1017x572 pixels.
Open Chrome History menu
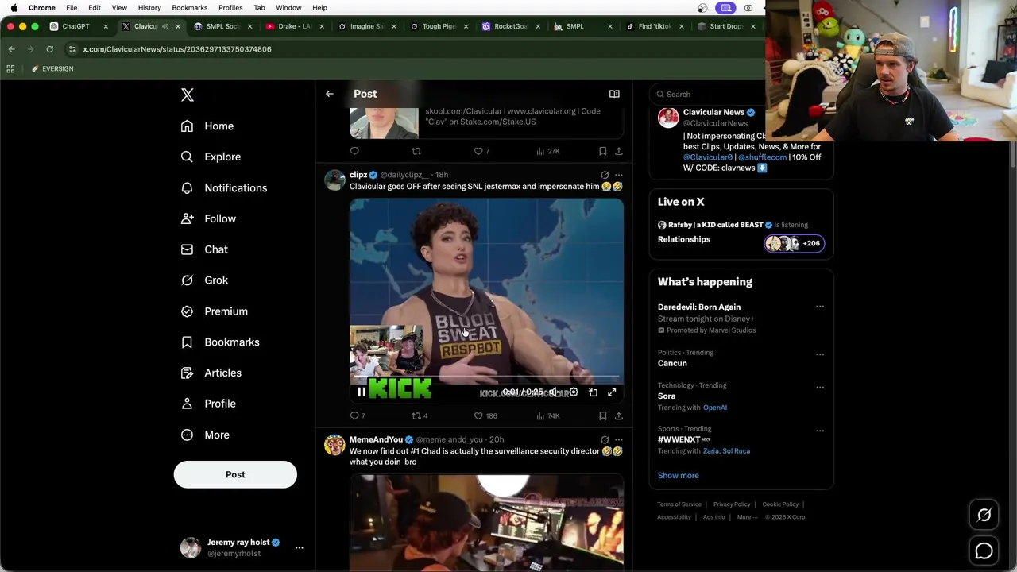149,8
